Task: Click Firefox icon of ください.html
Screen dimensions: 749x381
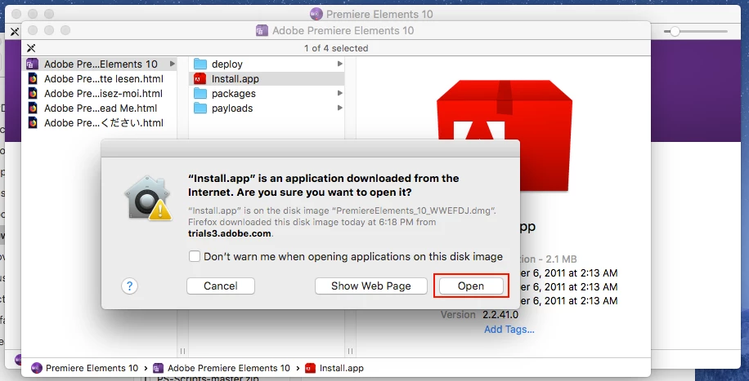Action: pyautogui.click(x=33, y=123)
